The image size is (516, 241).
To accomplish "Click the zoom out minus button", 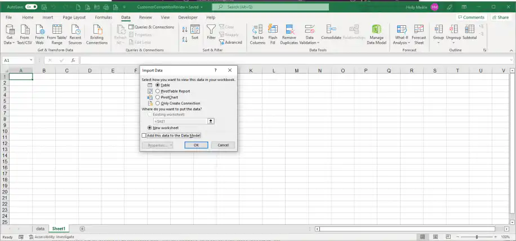I will [x=458, y=237].
